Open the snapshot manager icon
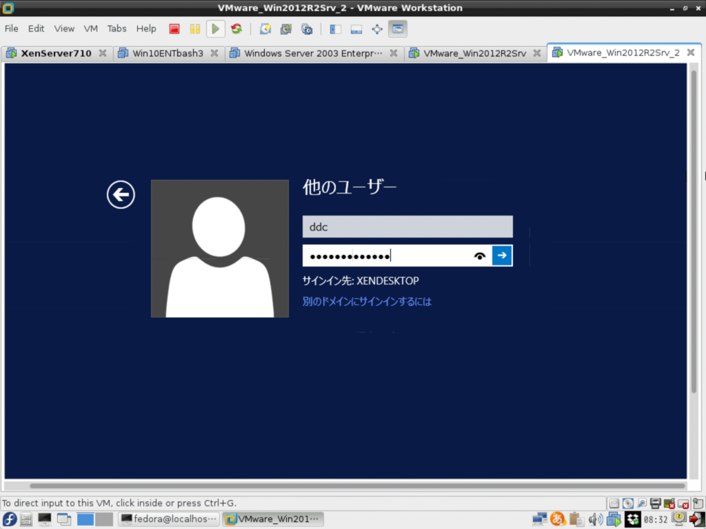This screenshot has width=706, height=529. (x=307, y=29)
